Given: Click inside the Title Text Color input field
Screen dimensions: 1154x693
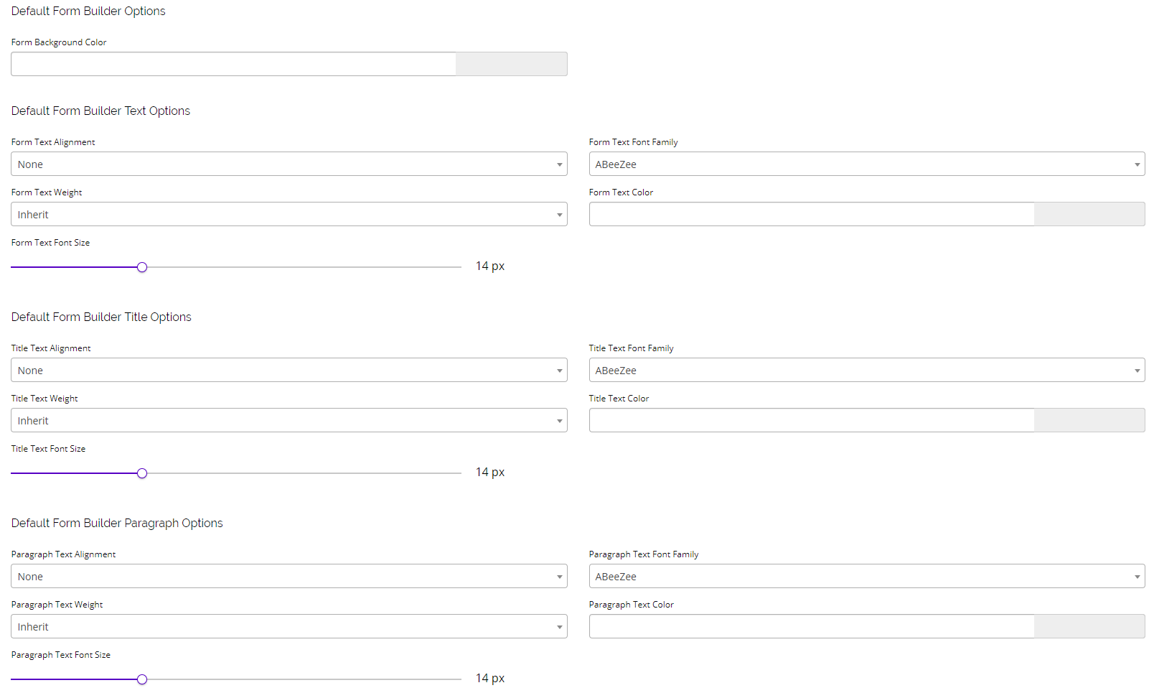Looking at the screenshot, I should (811, 420).
